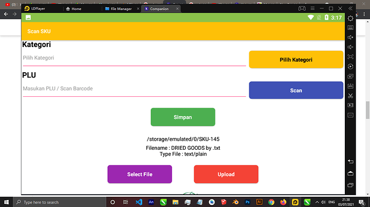This screenshot has height=207, width=370.
Task: Click the volume down sidebar icon
Action: click(x=350, y=47)
